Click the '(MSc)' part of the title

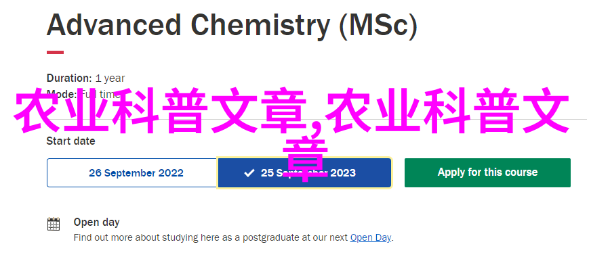click(x=378, y=26)
